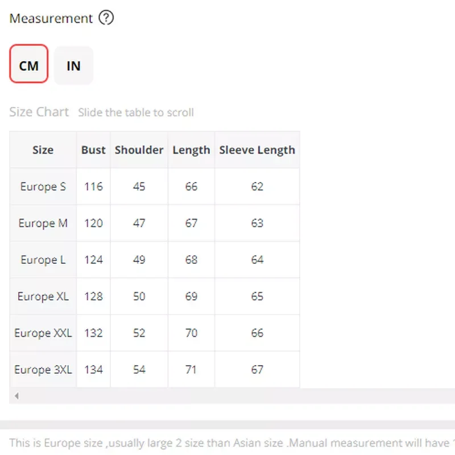Click the Length column header
The height and width of the screenshot is (455, 455).
point(191,150)
